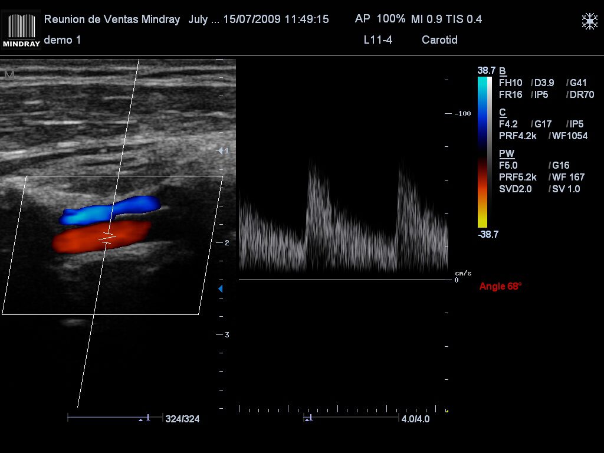Viewport: 604px width, 453px height.
Task: Select the PW mode parameter heading
Action: point(506,153)
